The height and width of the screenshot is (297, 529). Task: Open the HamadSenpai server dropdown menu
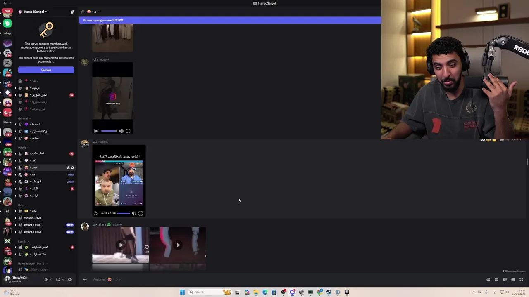(35, 12)
